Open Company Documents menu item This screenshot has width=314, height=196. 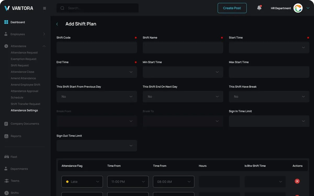[25, 124]
